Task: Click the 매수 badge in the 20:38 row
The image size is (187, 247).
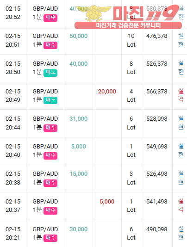Action: [50, 183]
